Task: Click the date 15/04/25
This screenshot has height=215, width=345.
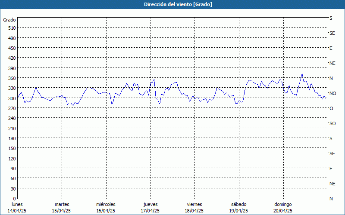Action: point(61,211)
